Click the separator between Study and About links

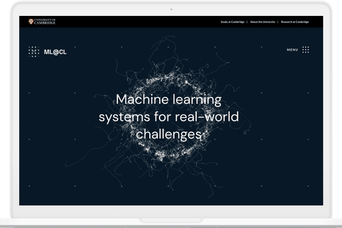[247, 22]
